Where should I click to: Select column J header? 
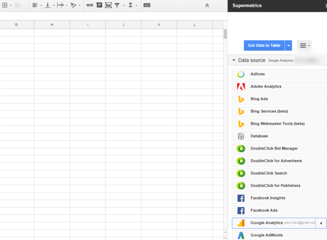pyautogui.click(x=123, y=25)
